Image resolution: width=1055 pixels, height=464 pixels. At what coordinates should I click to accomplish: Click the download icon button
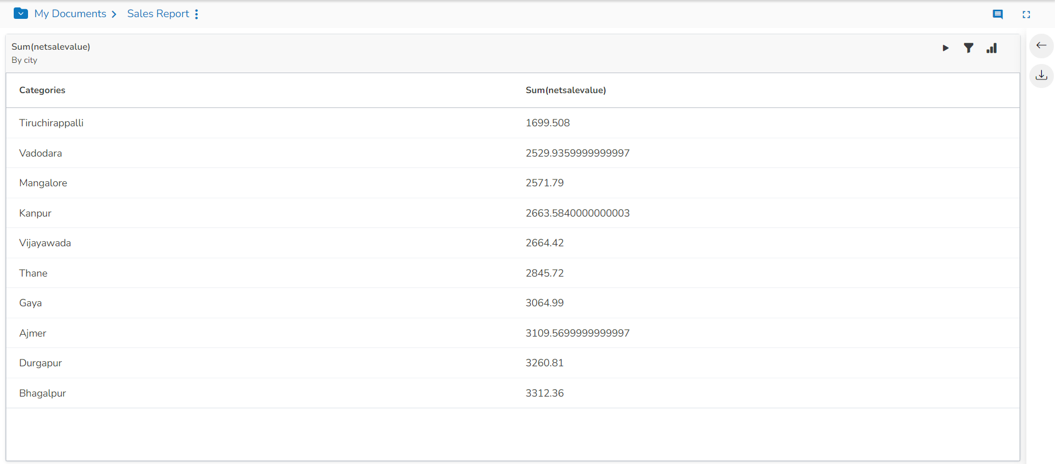[x=1041, y=75]
